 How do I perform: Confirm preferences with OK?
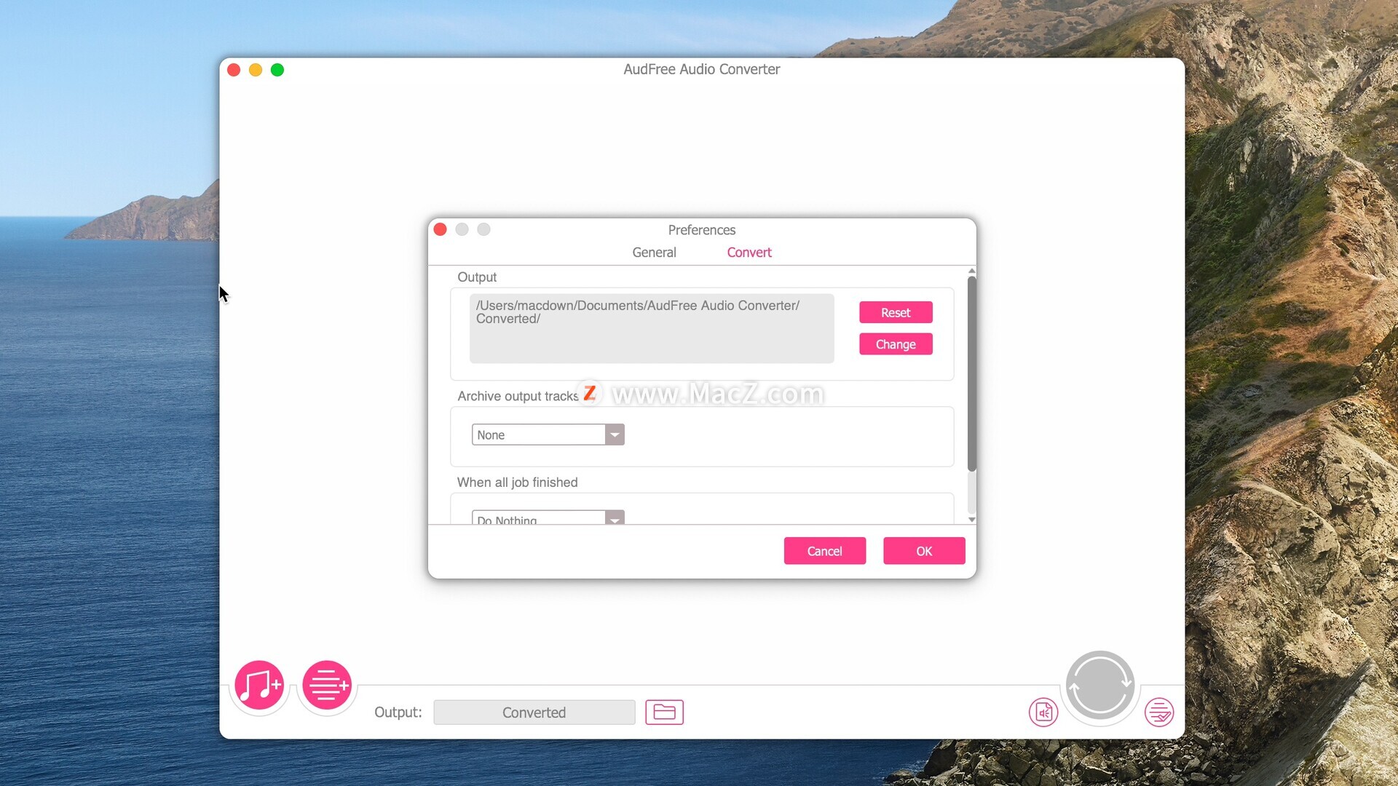924,551
